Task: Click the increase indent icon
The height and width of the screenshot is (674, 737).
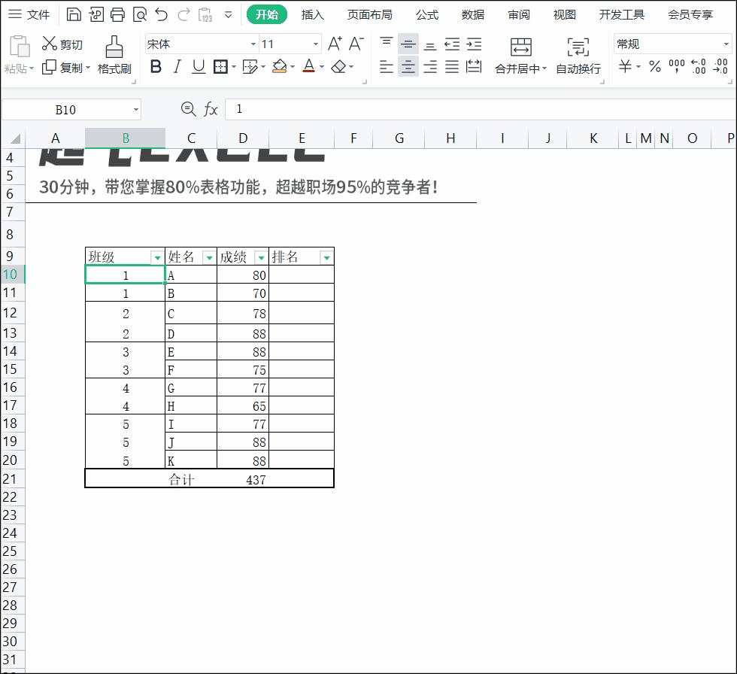Action: [474, 44]
